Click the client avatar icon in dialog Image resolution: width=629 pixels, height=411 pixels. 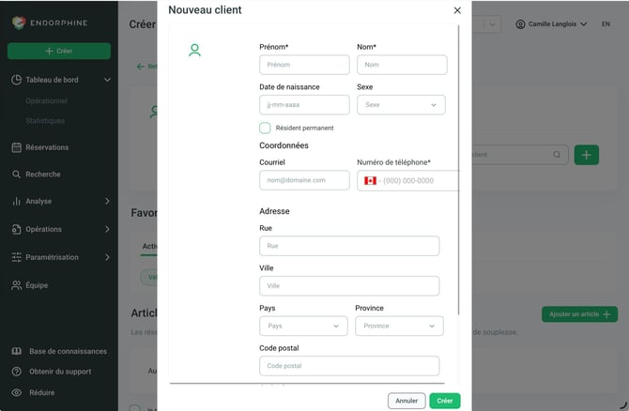point(195,50)
